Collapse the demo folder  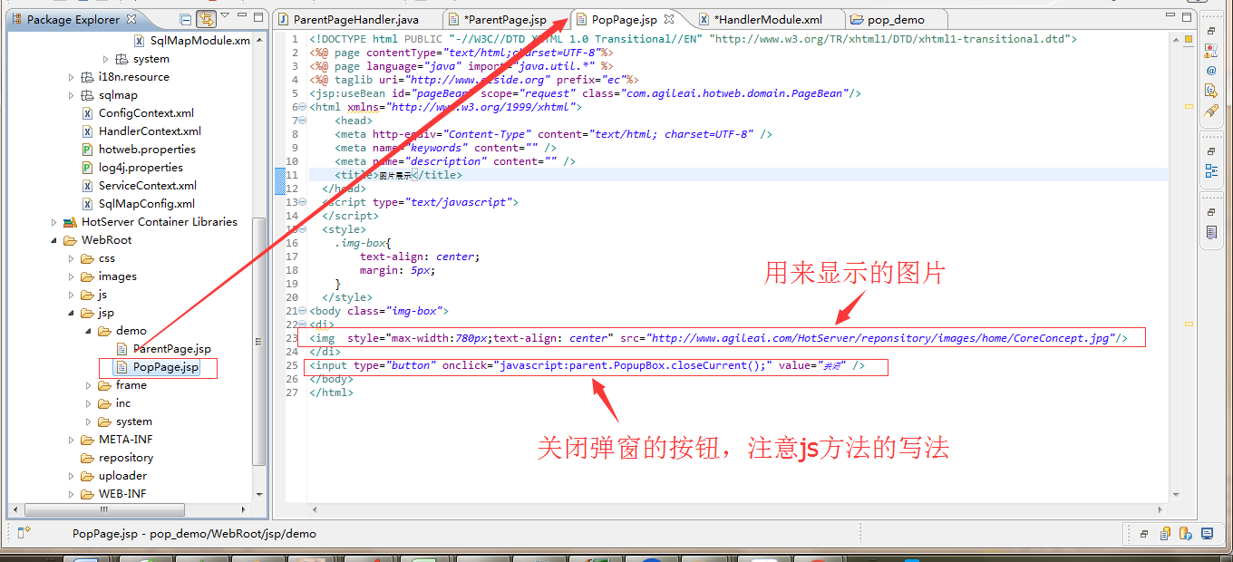(x=89, y=331)
